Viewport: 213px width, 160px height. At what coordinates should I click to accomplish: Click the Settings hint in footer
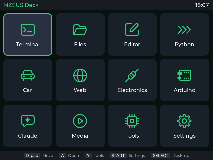point(137,156)
